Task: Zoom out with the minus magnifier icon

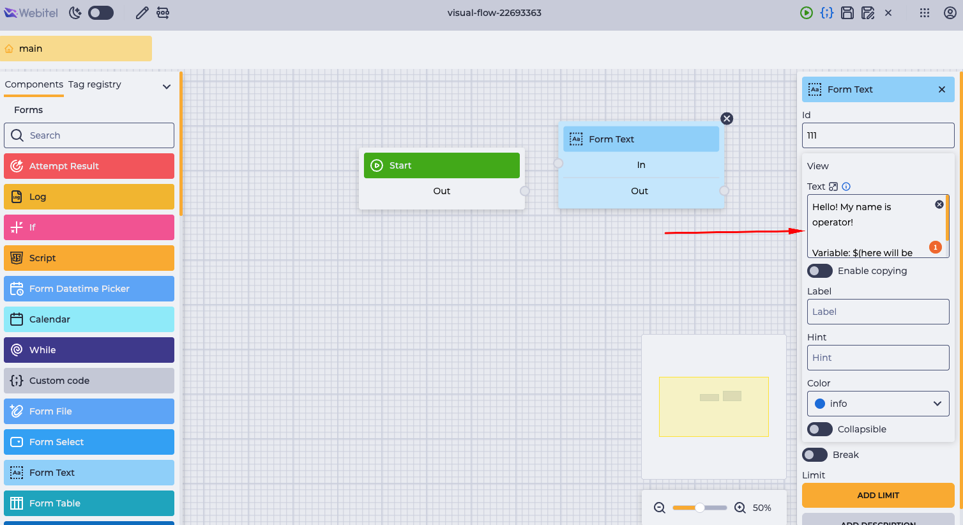Action: pos(660,508)
